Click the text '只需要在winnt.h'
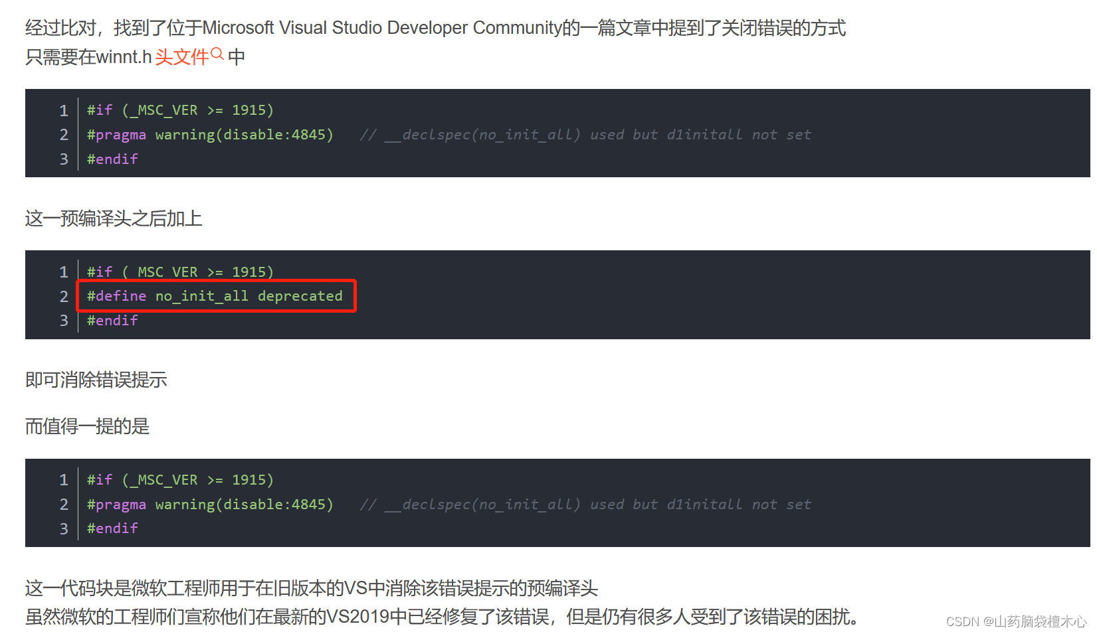This screenshot has height=634, width=1097. coord(89,57)
